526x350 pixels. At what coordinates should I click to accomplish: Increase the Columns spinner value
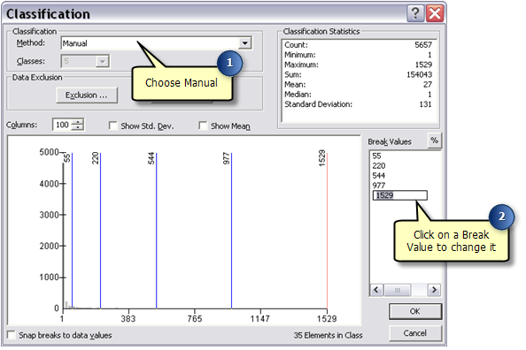click(78, 122)
